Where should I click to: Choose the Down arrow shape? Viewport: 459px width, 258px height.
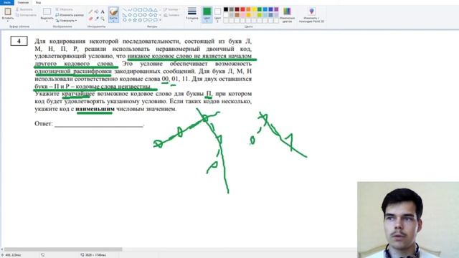[125, 20]
